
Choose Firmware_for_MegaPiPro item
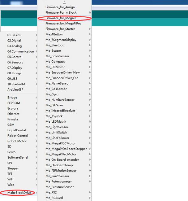[65, 24]
